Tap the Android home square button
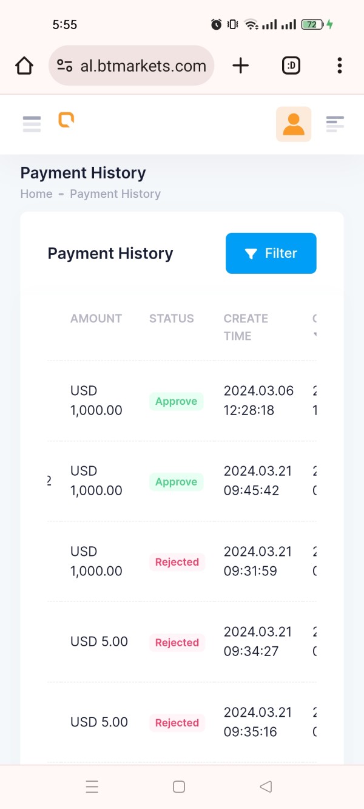364x809 pixels. coord(179,787)
